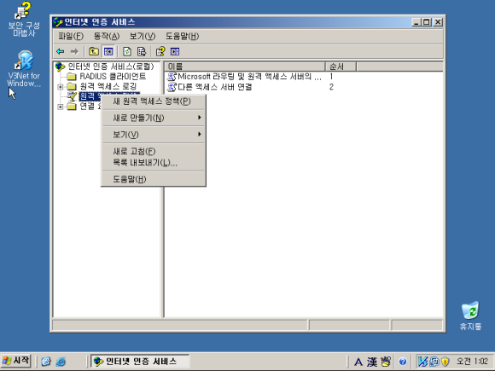Screen dimensions: 495x371
Task: Select the Microsoft 라우팅 및 원격 액세스 policy row
Action: [249, 77]
